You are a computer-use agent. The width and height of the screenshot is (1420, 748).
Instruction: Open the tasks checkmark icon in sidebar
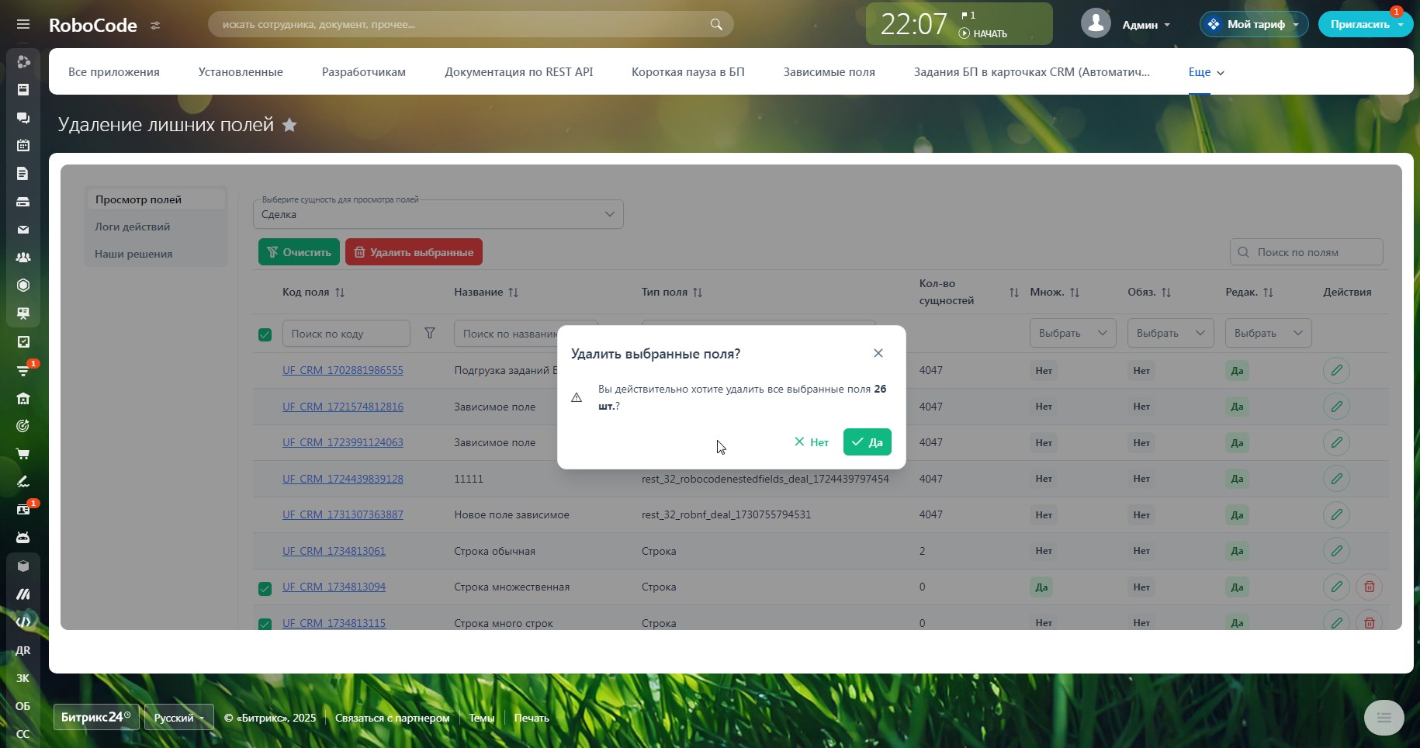[x=23, y=341]
